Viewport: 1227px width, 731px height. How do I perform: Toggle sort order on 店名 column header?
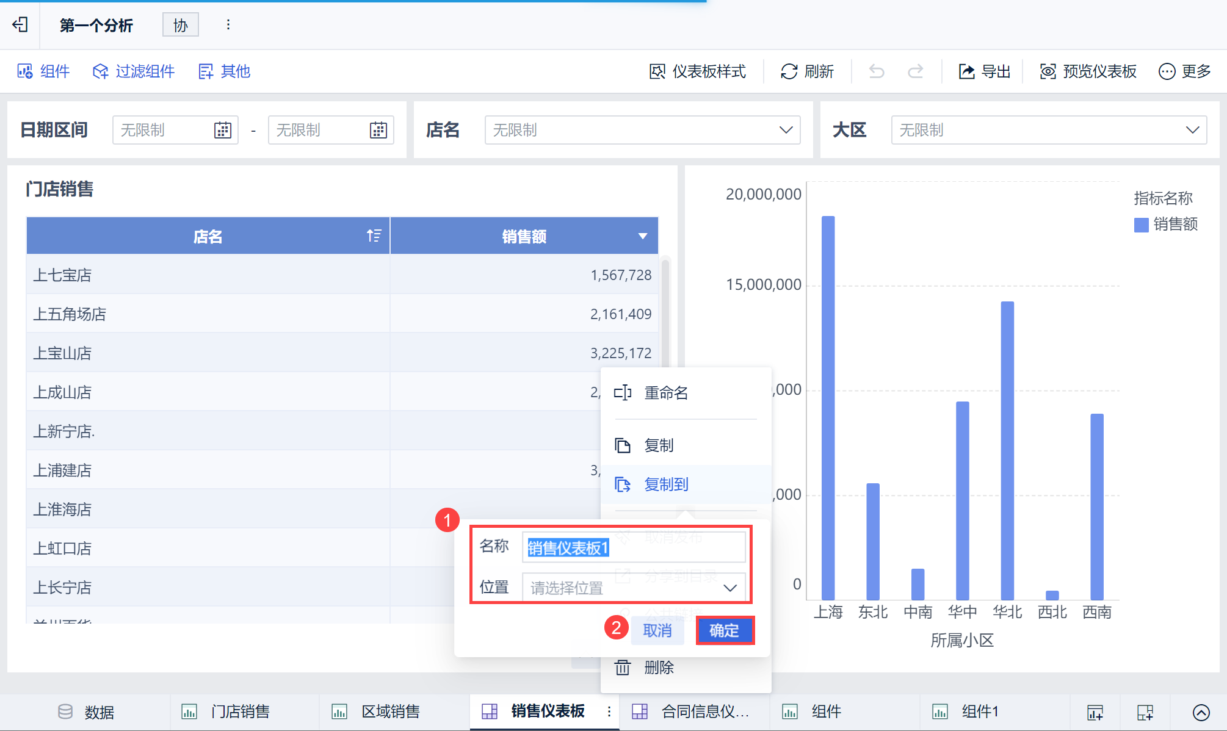pos(374,236)
